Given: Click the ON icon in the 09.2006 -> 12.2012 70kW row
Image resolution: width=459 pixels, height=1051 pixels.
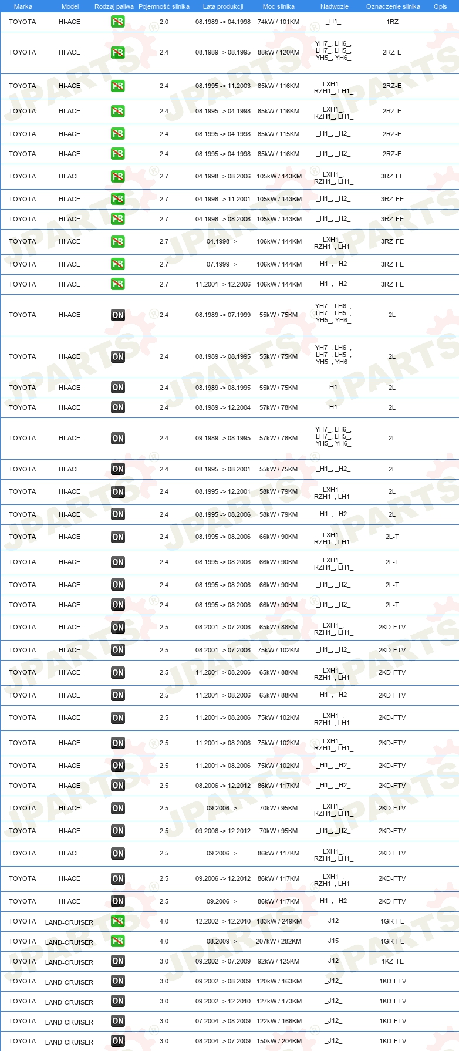Looking at the screenshot, I should [118, 831].
